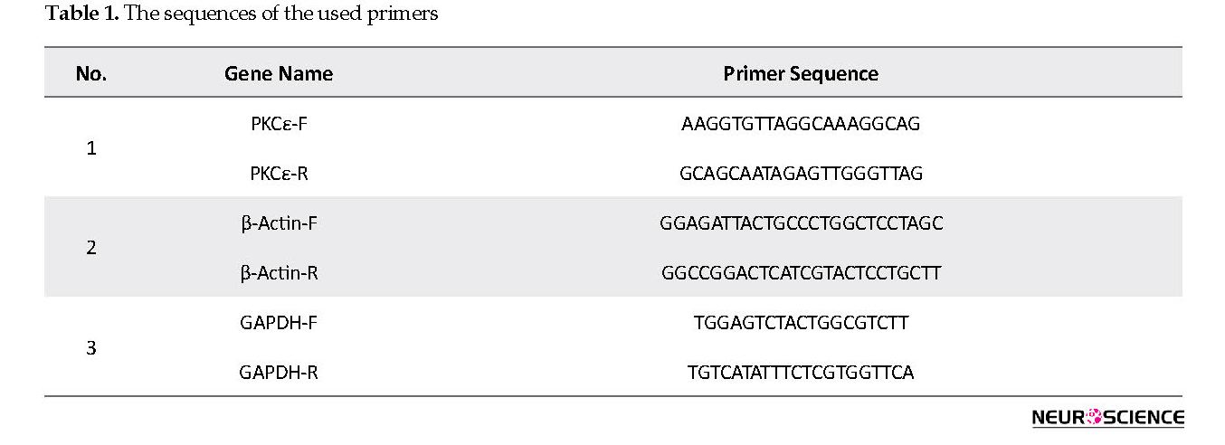Viewport: 1225px width, 445px height.
Task: Click the GAPDH-R gene name cell
Action: 279,372
